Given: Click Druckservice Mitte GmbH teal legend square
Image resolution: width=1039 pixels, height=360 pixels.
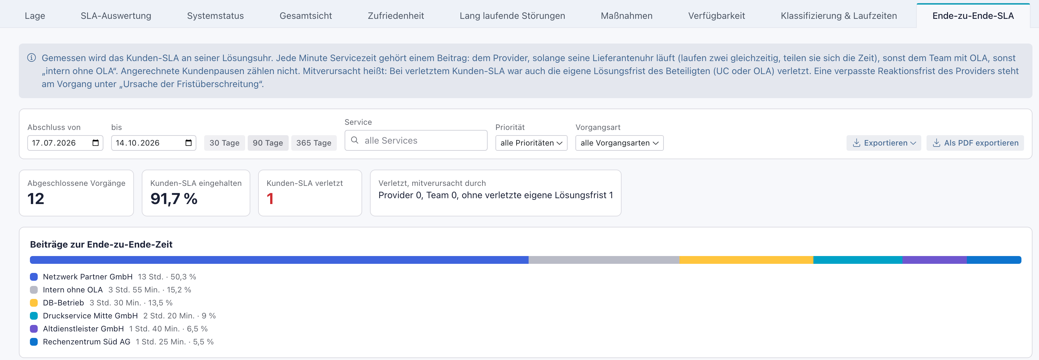Looking at the screenshot, I should pyautogui.click(x=34, y=315).
